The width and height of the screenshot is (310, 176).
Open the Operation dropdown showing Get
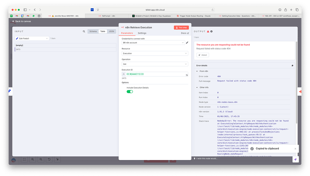155,64
